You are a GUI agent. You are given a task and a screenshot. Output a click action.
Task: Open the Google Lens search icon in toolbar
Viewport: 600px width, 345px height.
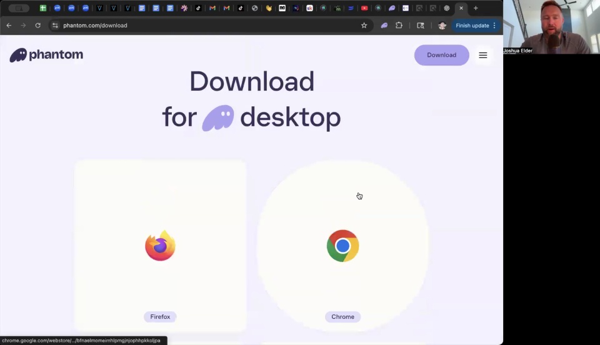pos(420,25)
